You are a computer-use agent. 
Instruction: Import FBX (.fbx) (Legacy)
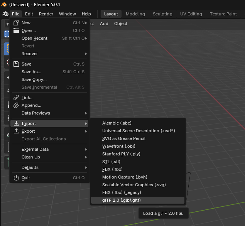tap(138, 192)
